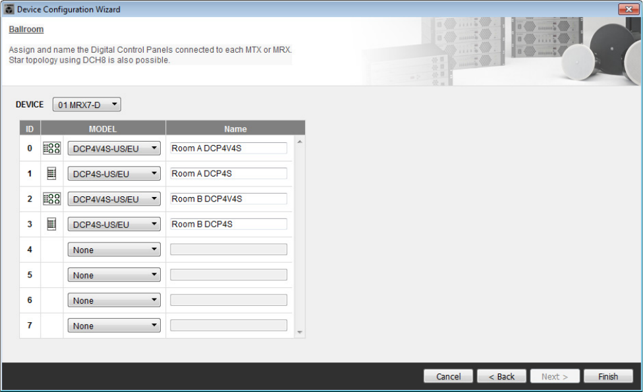Screen dimensions: 643x392
Task: Click the Room B DCP4V4S name field
Action: [229, 199]
